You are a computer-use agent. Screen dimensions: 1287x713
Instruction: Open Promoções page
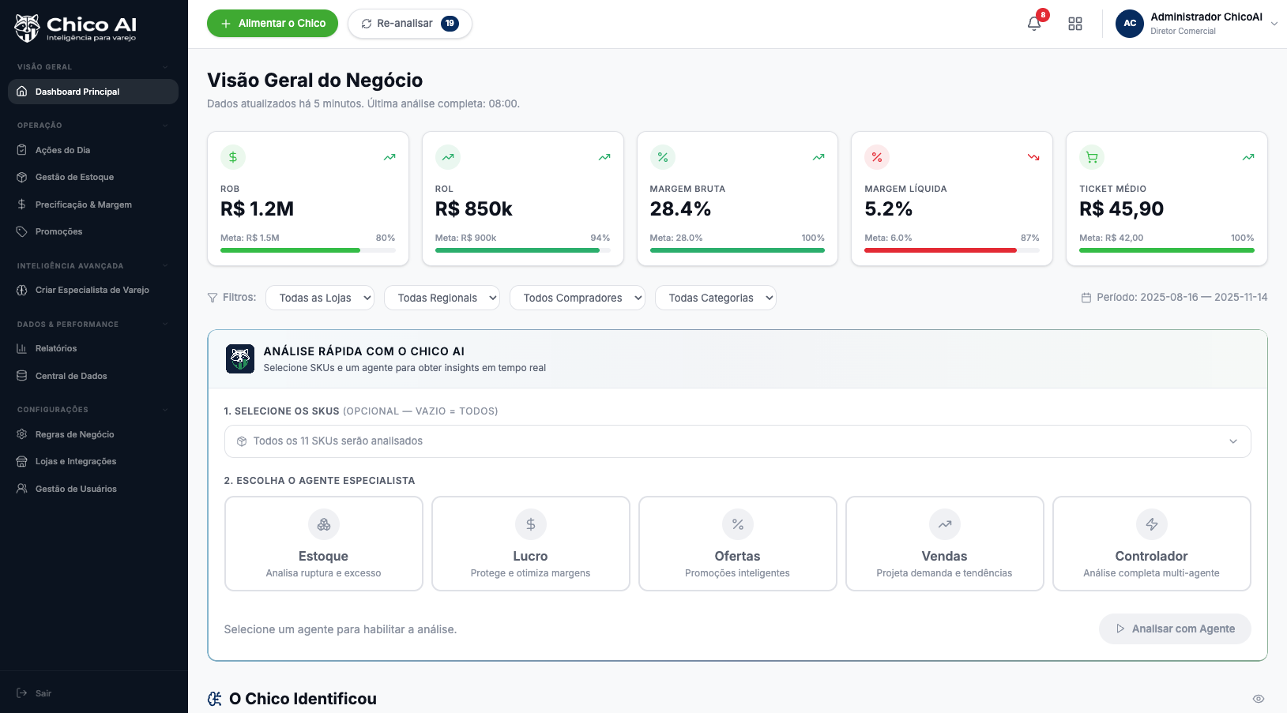pyautogui.click(x=93, y=231)
